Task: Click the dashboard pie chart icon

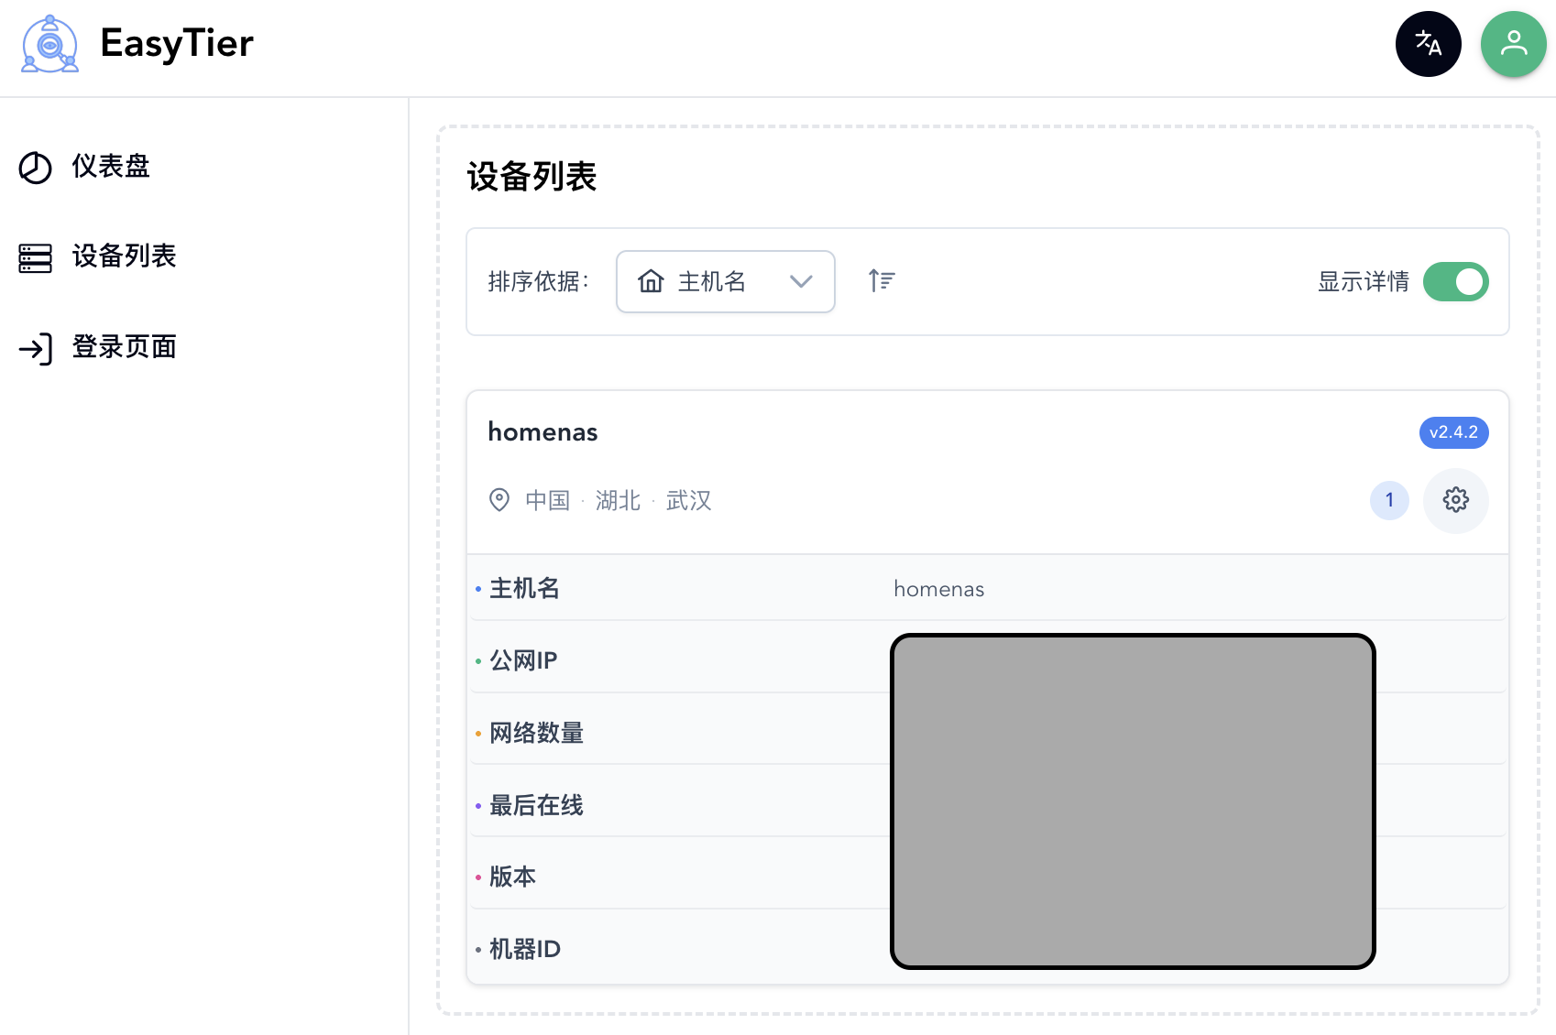Action: tap(36, 168)
